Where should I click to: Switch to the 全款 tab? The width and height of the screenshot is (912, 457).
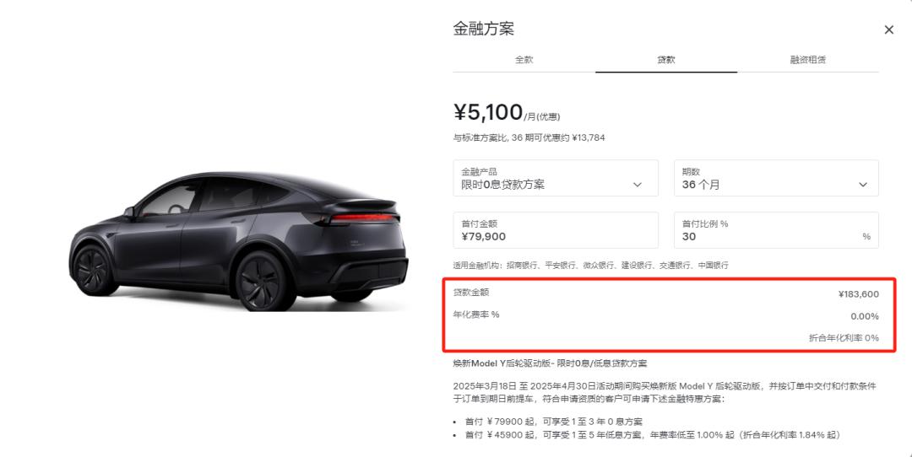524,59
